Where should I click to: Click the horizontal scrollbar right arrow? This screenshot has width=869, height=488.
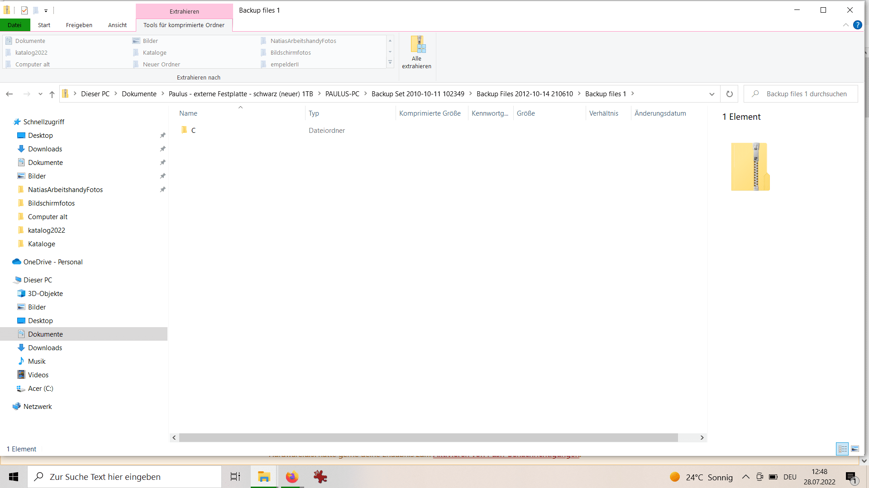click(702, 437)
